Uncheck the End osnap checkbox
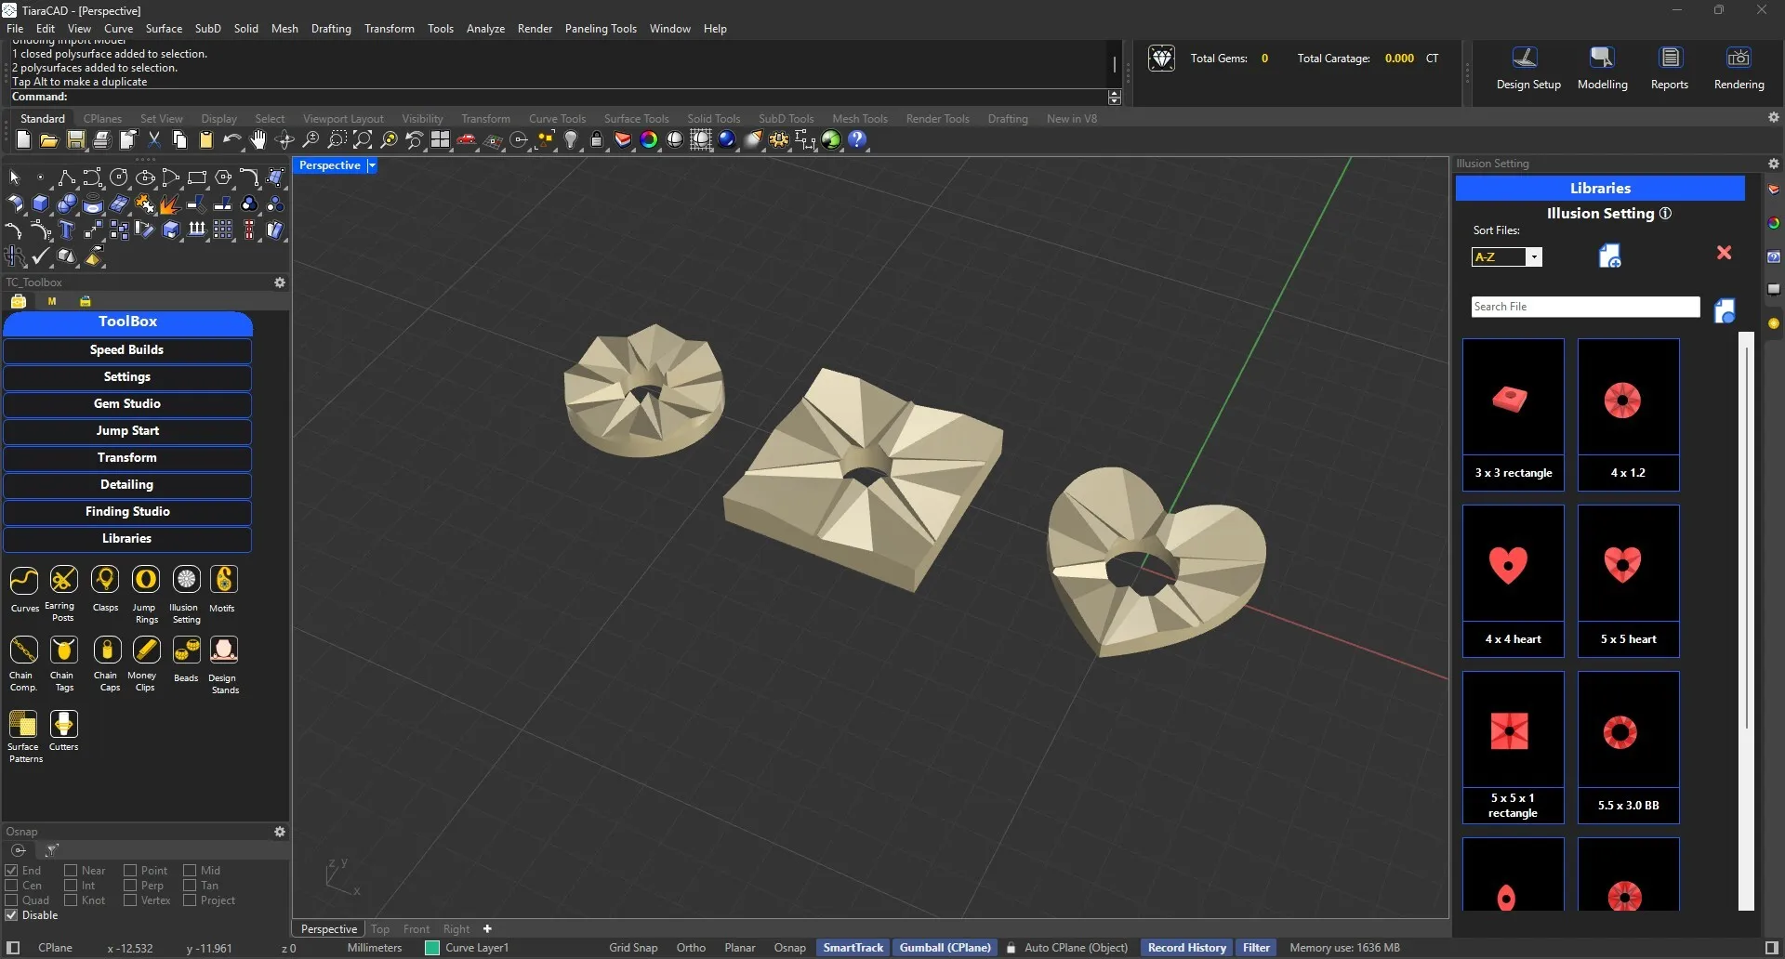Viewport: 1785px width, 959px height. pyautogui.click(x=12, y=871)
